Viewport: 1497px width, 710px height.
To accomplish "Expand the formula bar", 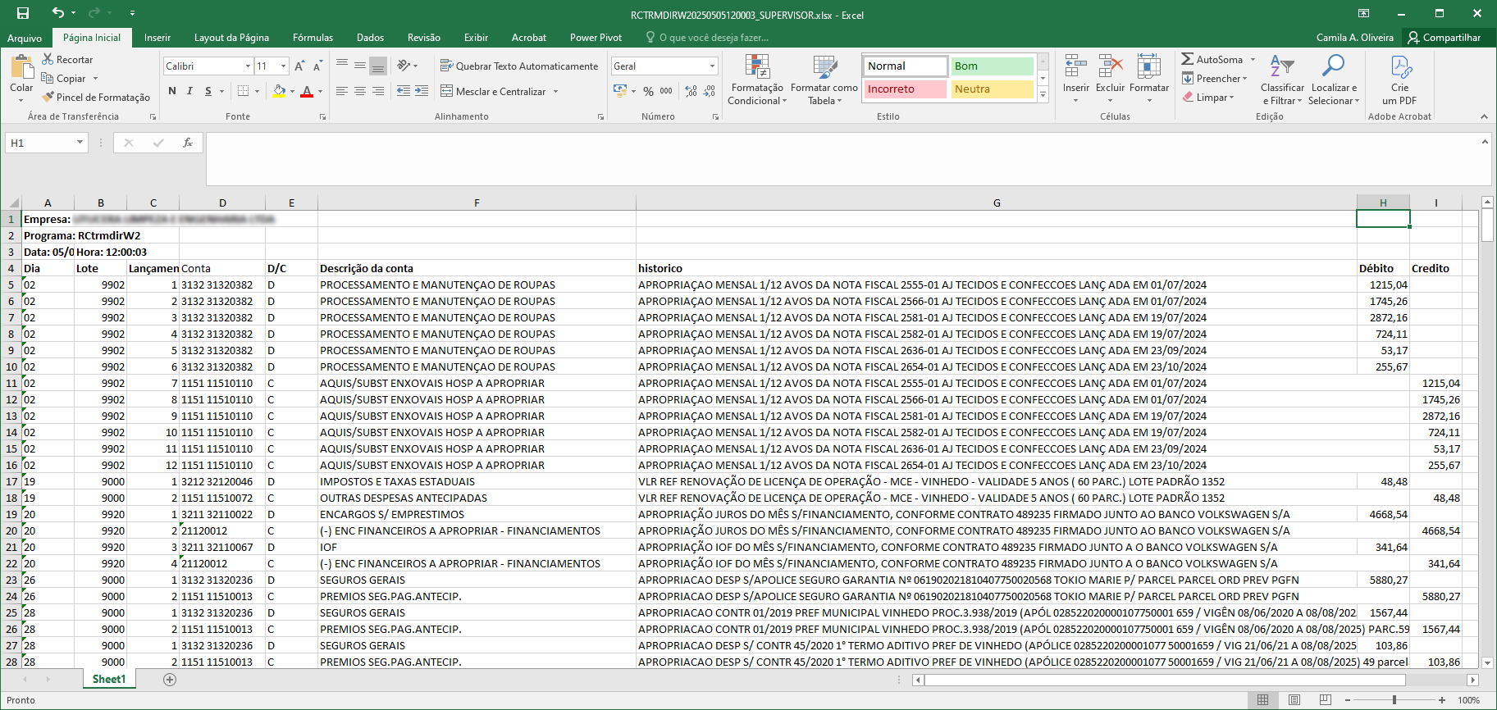I will point(1485,142).
